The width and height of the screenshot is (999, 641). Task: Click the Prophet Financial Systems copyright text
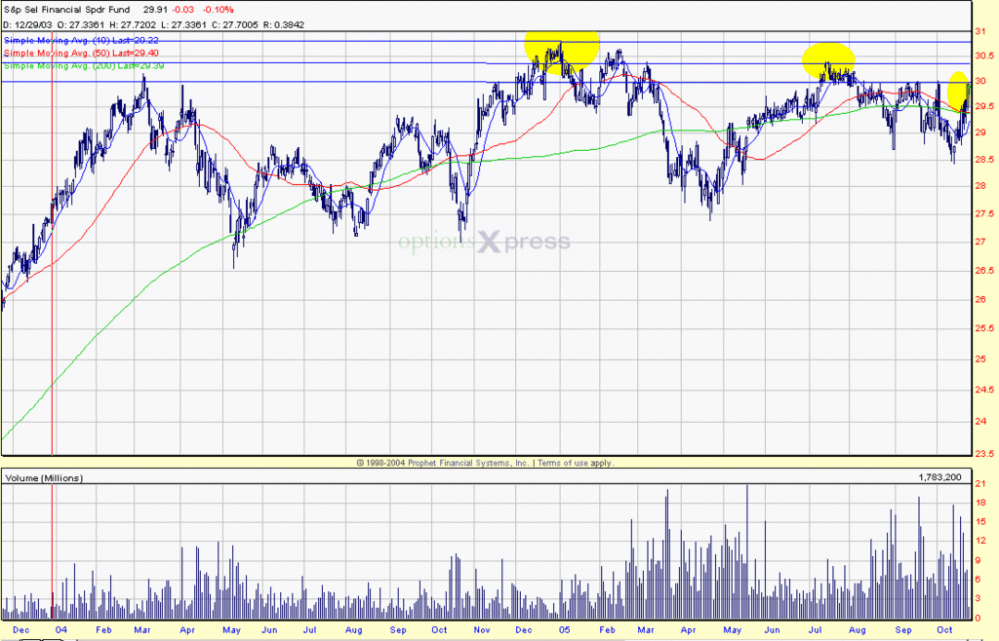[442, 463]
